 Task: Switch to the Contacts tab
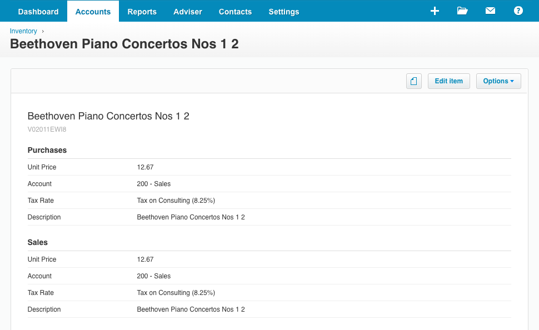pyautogui.click(x=235, y=12)
